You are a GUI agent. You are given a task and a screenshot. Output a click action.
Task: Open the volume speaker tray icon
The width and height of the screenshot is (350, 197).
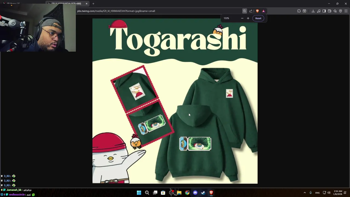click(x=329, y=193)
